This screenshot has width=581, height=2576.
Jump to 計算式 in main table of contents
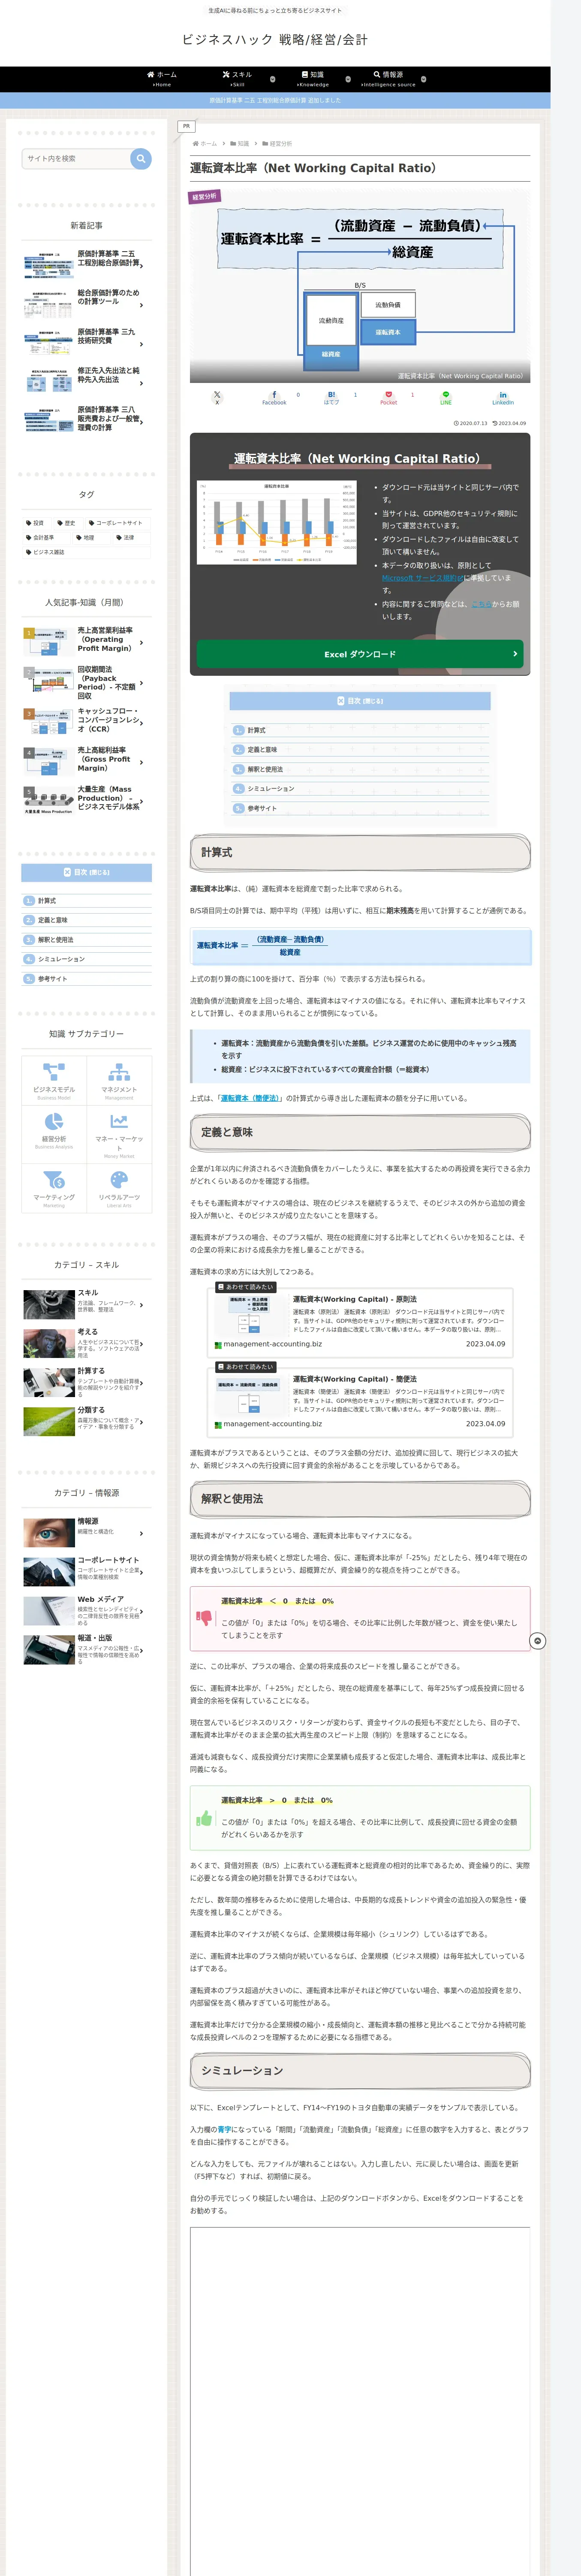(x=256, y=730)
